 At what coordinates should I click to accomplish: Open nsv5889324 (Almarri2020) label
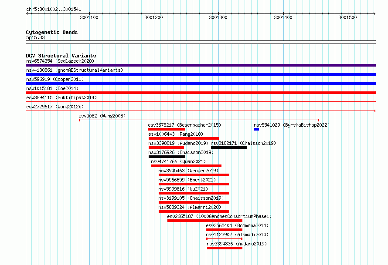(190, 207)
